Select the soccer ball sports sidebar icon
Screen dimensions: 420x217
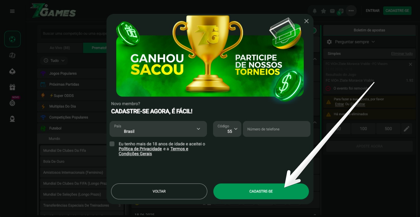tap(12, 39)
